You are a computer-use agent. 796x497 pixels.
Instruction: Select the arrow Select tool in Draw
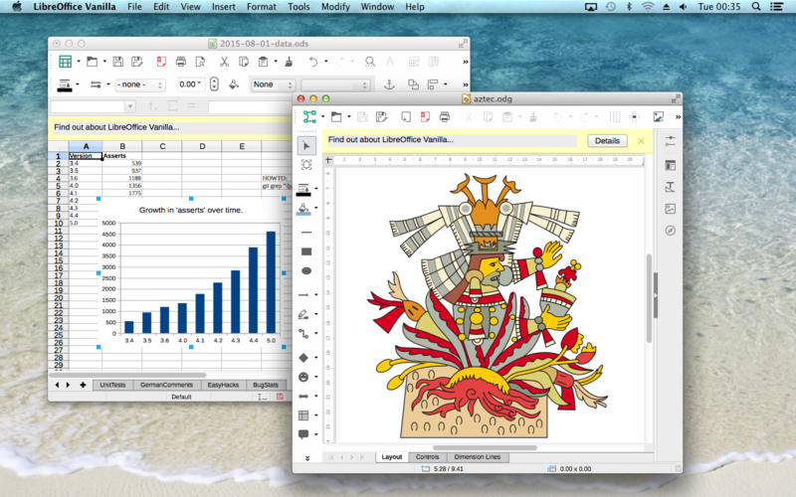(306, 146)
